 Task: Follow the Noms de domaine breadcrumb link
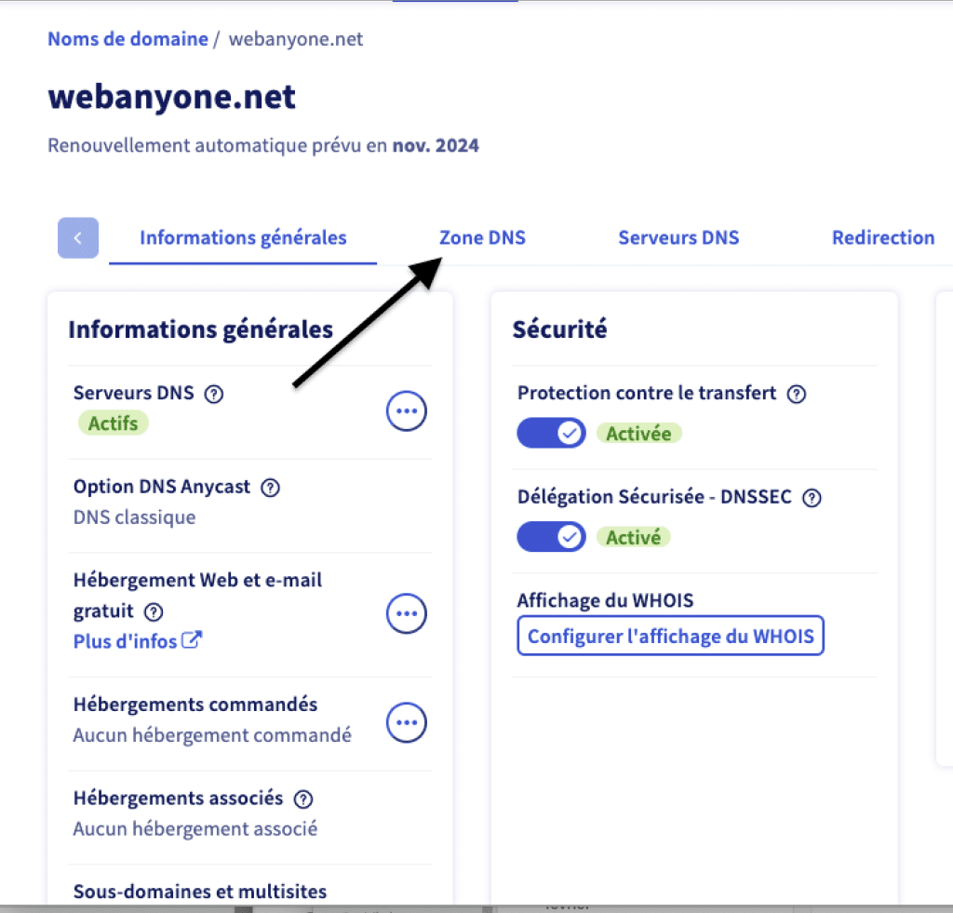click(x=128, y=39)
